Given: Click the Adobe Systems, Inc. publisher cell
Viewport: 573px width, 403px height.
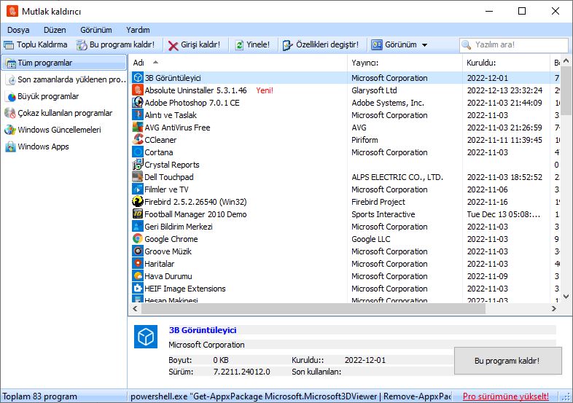Looking at the screenshot, I should (x=388, y=103).
